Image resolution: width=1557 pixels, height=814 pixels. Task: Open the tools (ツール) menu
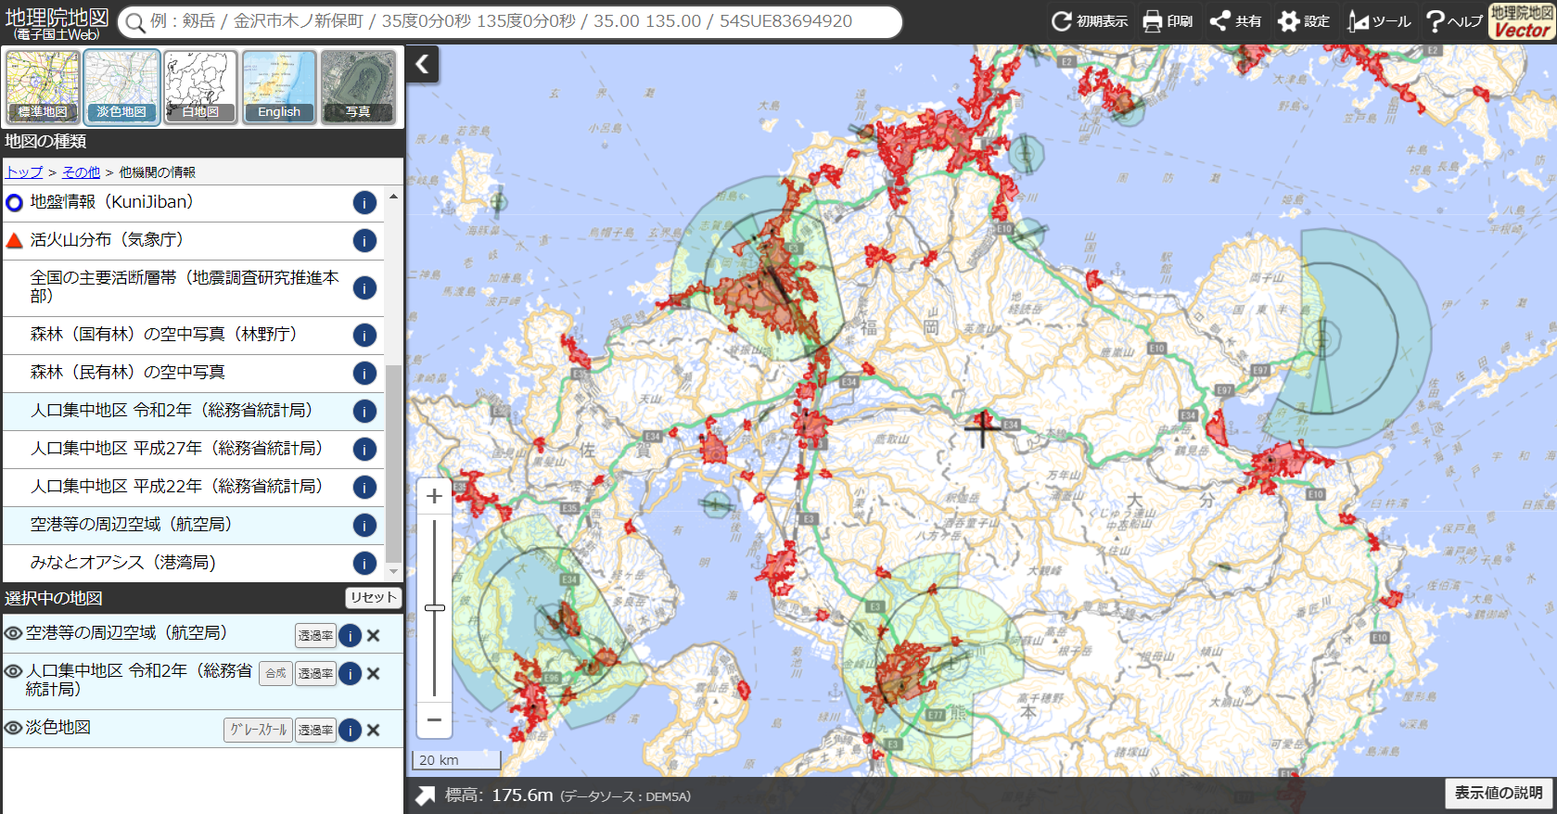1378,21
